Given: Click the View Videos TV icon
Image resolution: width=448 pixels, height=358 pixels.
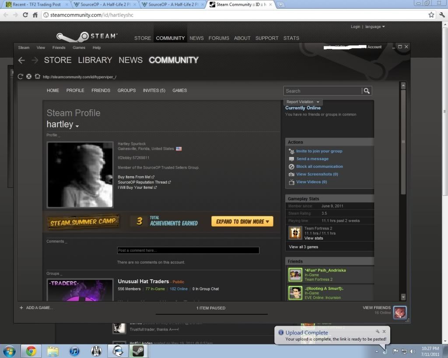Looking at the screenshot, I should (291, 182).
